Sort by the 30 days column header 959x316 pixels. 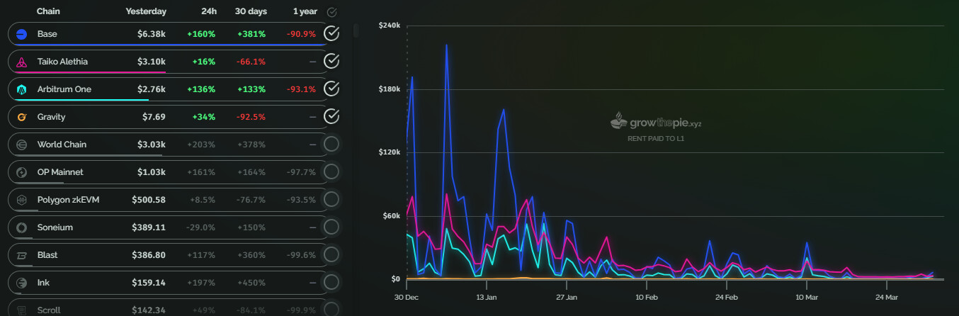(x=250, y=11)
